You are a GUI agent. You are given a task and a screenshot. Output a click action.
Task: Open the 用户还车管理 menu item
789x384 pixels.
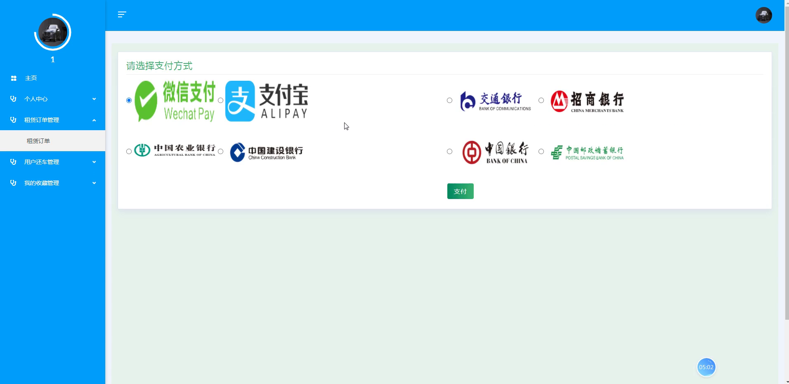pyautogui.click(x=52, y=162)
